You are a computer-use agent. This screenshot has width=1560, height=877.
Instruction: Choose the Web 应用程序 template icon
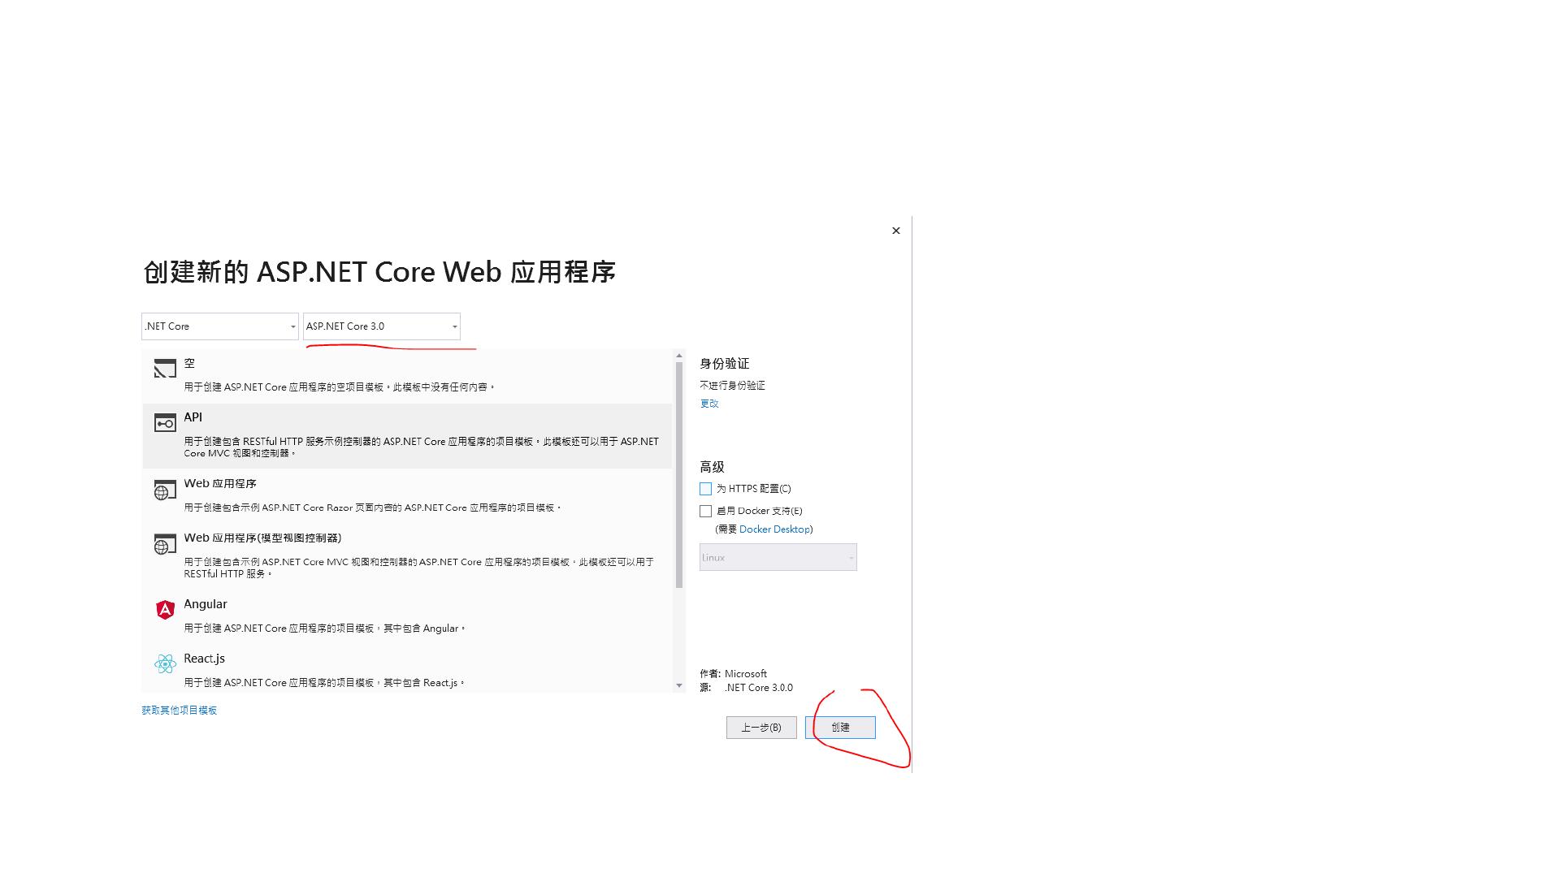165,490
